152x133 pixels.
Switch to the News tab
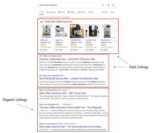[x=62, y=12]
